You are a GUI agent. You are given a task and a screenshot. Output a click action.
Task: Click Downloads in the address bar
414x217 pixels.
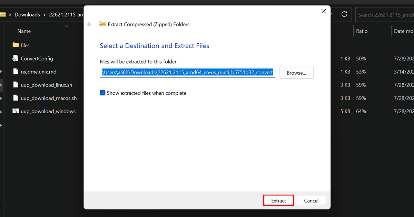(27, 15)
